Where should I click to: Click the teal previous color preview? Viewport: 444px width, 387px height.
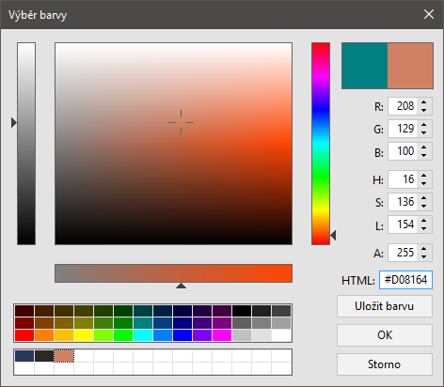pyautogui.click(x=365, y=66)
